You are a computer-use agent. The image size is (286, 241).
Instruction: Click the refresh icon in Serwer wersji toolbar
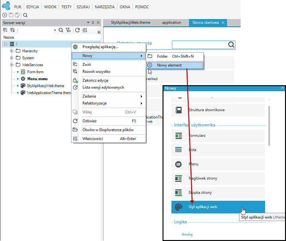point(77,30)
